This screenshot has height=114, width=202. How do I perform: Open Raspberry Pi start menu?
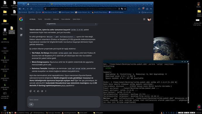(2, 113)
